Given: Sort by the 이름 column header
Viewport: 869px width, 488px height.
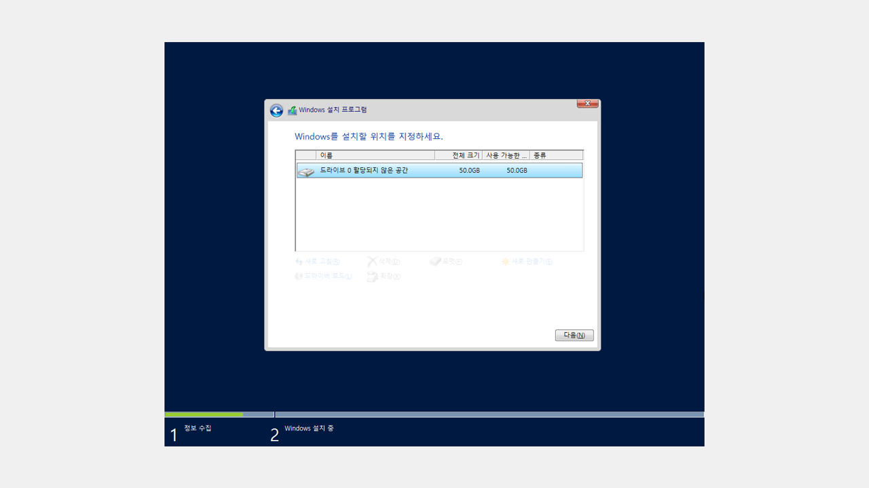Looking at the screenshot, I should tap(375, 155).
